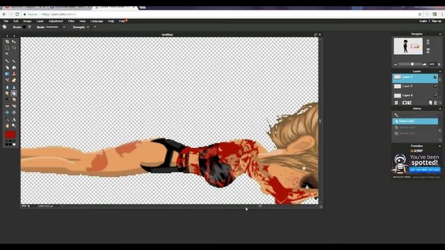The width and height of the screenshot is (445, 250).
Task: Delete the layer with trash icon
Action: point(435,103)
